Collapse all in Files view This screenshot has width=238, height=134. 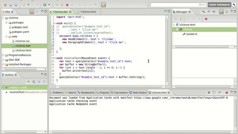tap(37, 12)
